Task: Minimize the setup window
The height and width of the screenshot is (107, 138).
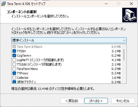Action: pyautogui.click(x=106, y=4)
